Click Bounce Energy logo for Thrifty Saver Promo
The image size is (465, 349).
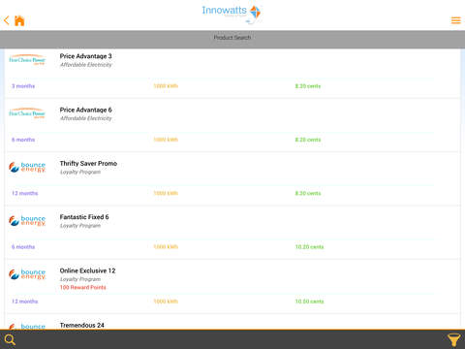27,167
